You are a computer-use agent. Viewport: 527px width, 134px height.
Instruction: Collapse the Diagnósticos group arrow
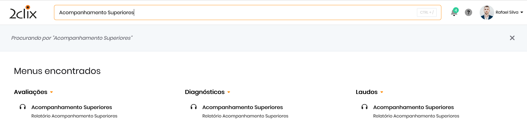229,92
